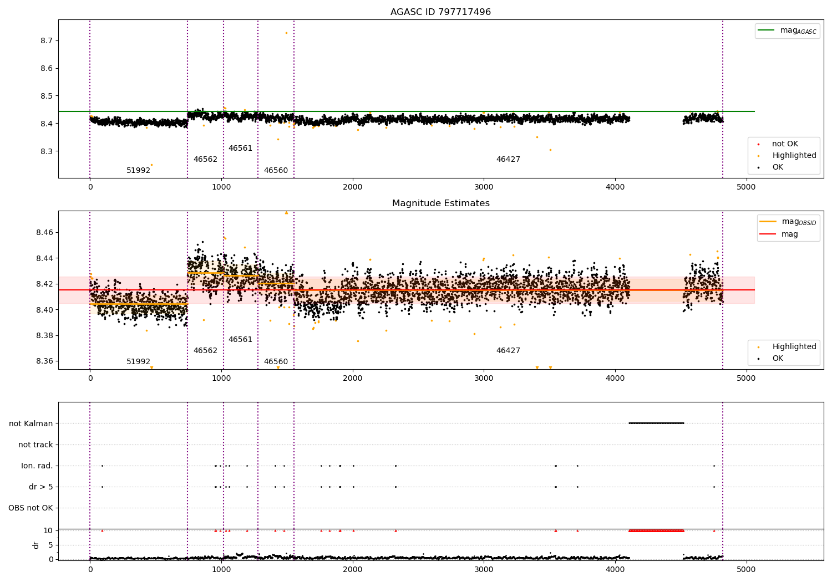Click the mag AGASC legend entry
The width and height of the screenshot is (832, 582).
pyautogui.click(x=787, y=30)
